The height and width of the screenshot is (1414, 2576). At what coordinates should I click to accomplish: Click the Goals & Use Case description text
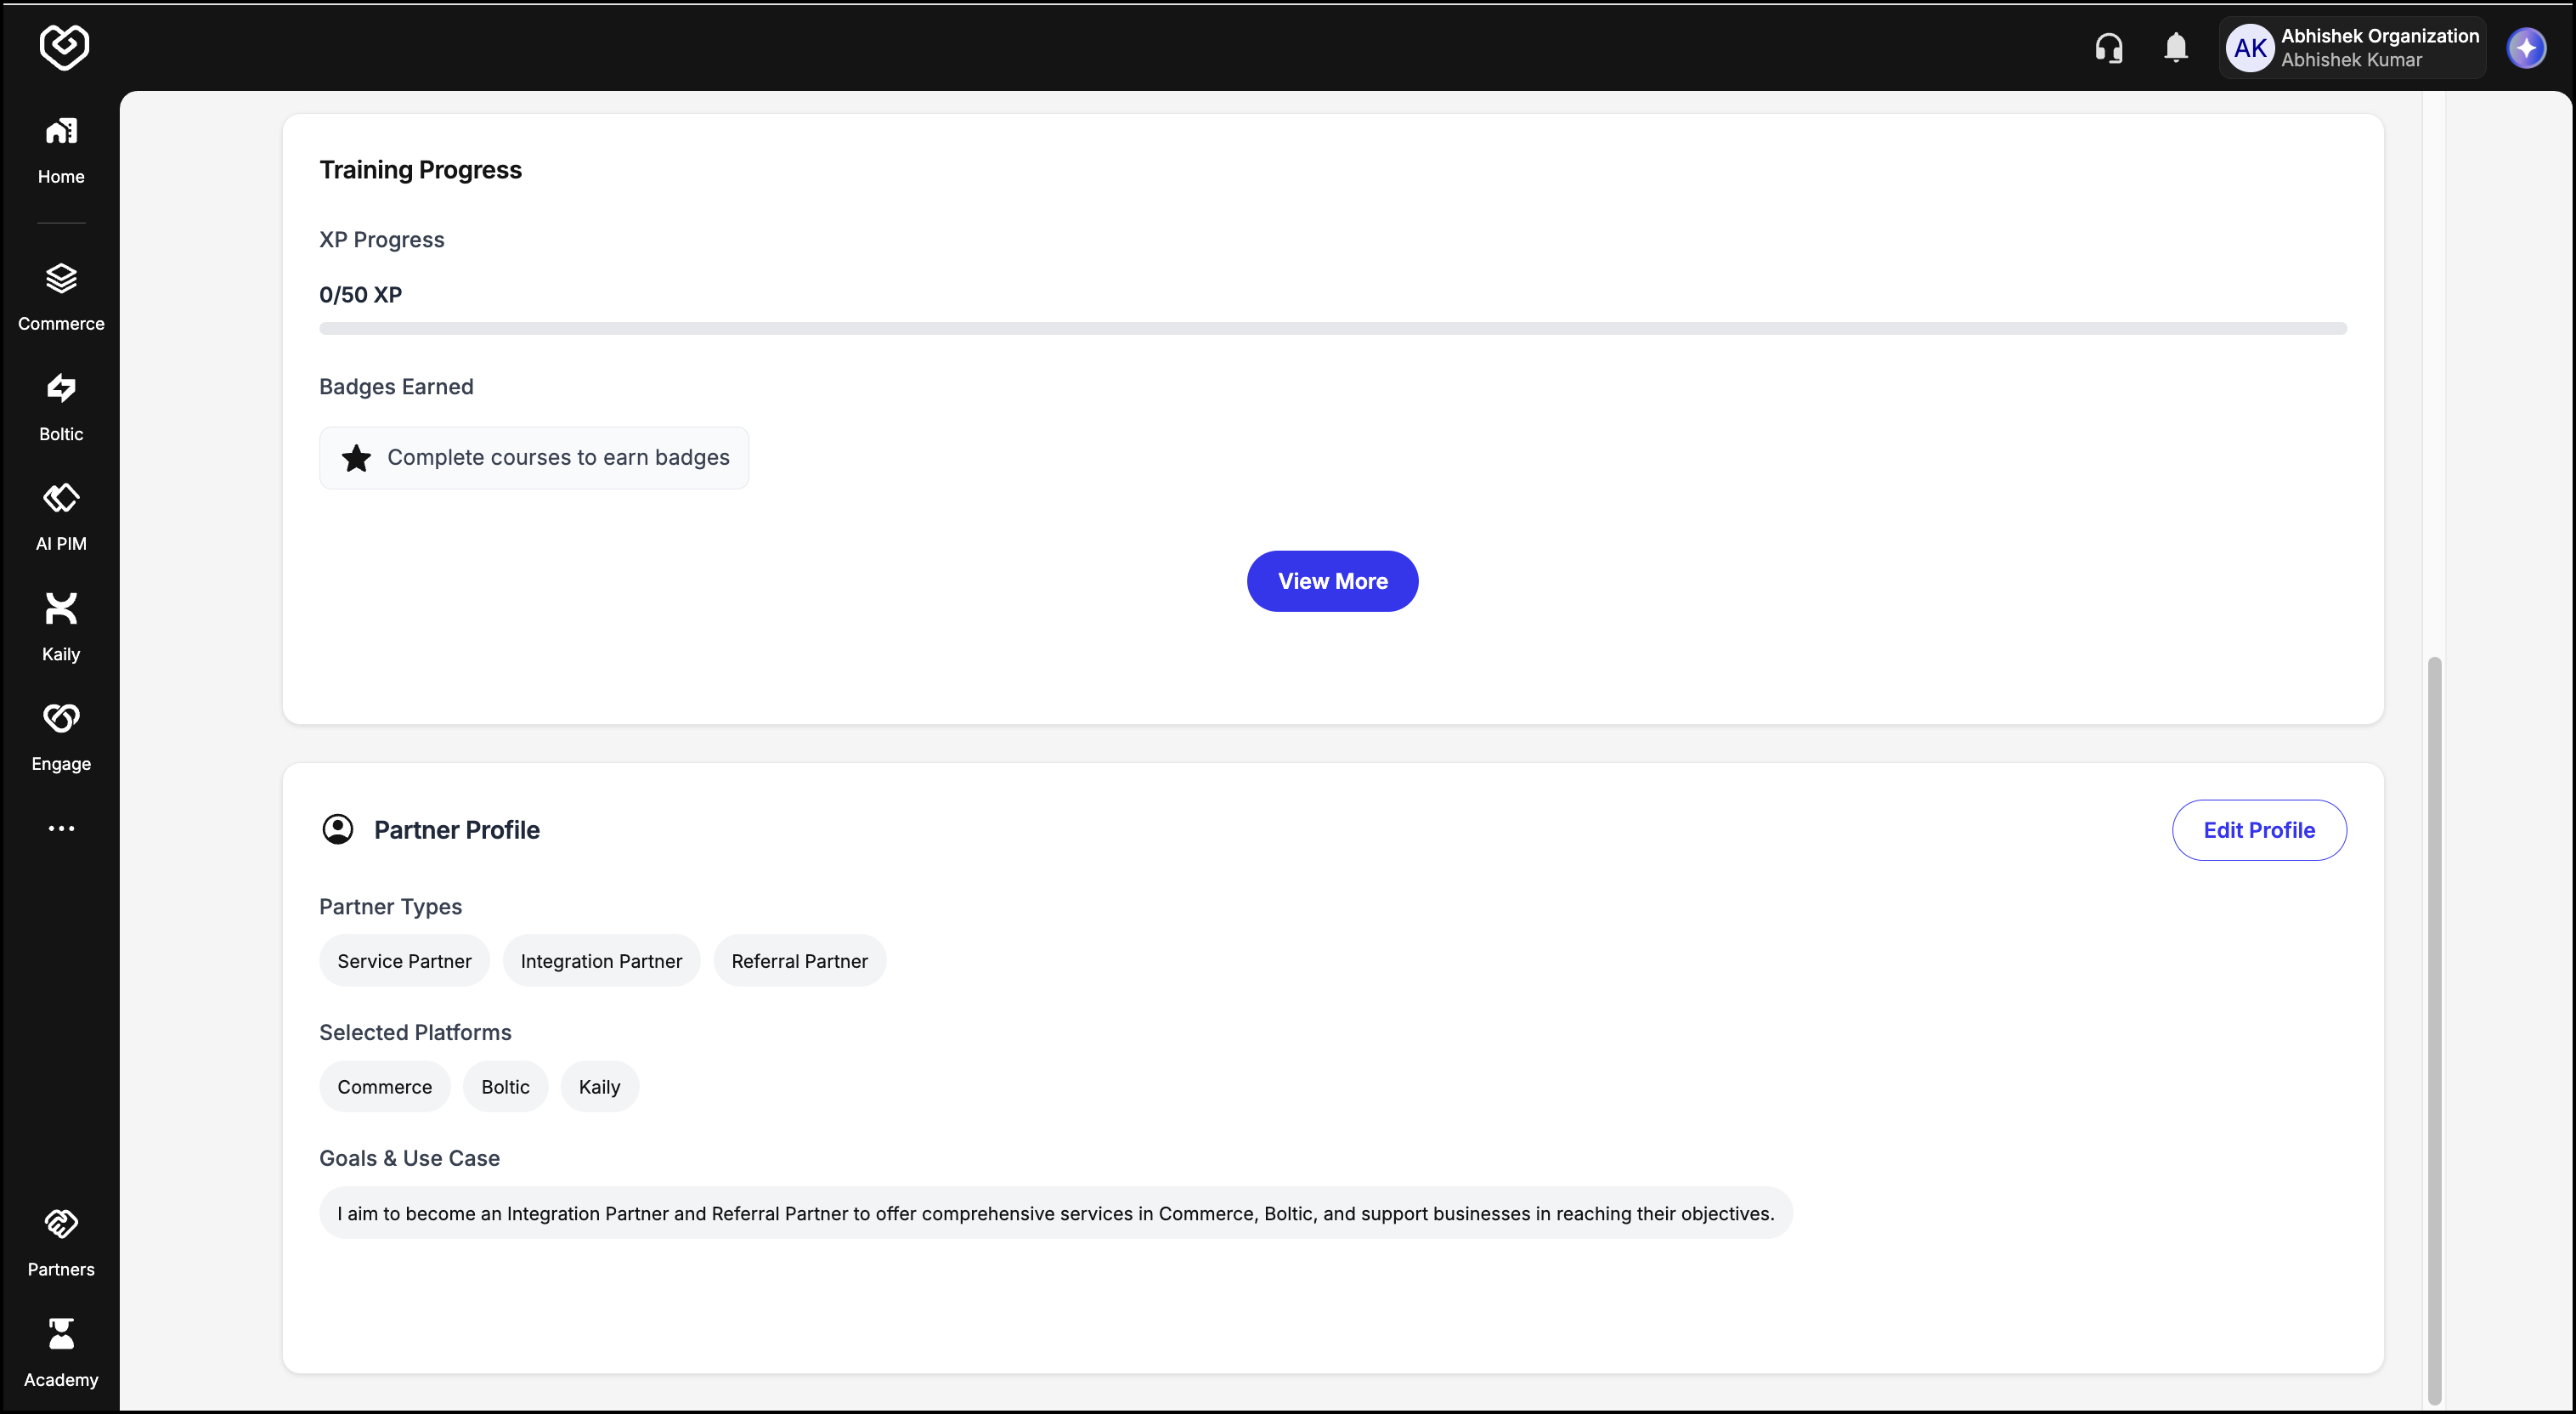(x=1055, y=1213)
